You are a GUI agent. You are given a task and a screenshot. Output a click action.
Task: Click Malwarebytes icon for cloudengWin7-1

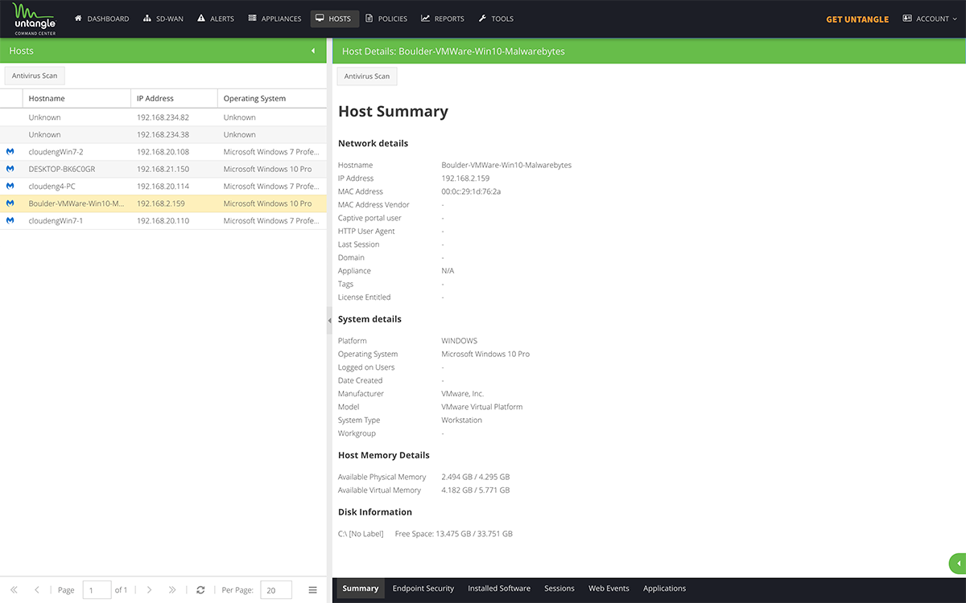tap(10, 220)
